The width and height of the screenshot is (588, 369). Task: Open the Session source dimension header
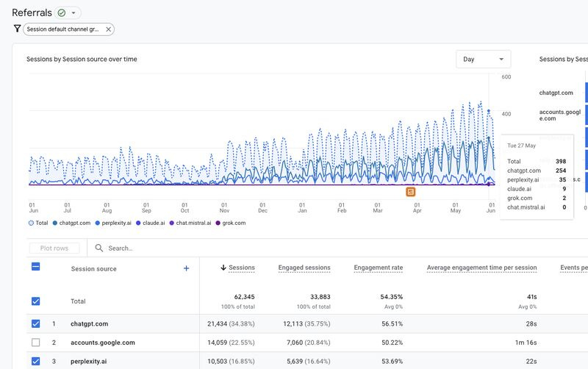(x=94, y=269)
